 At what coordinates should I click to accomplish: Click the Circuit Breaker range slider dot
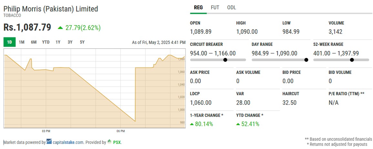(225, 60)
